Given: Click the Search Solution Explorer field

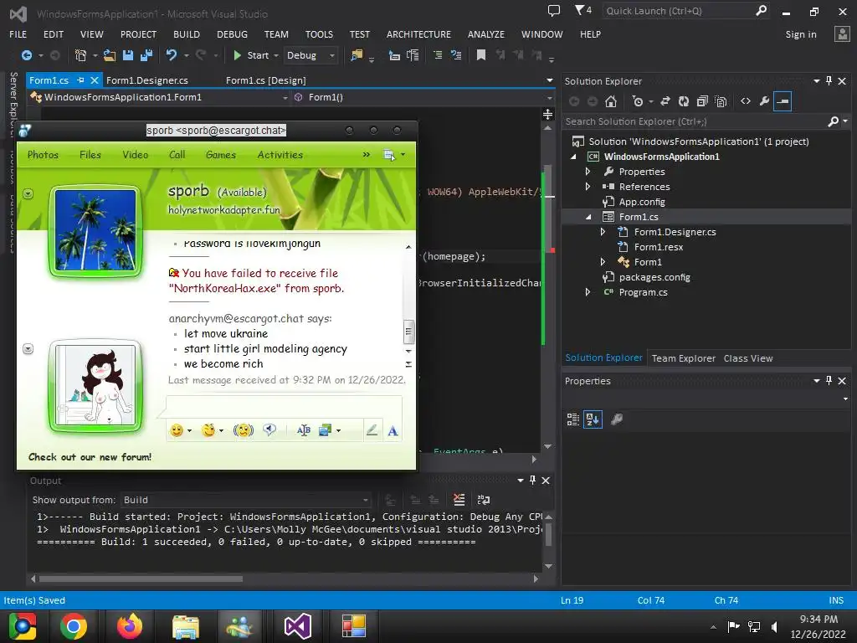Looking at the screenshot, I should [x=695, y=121].
